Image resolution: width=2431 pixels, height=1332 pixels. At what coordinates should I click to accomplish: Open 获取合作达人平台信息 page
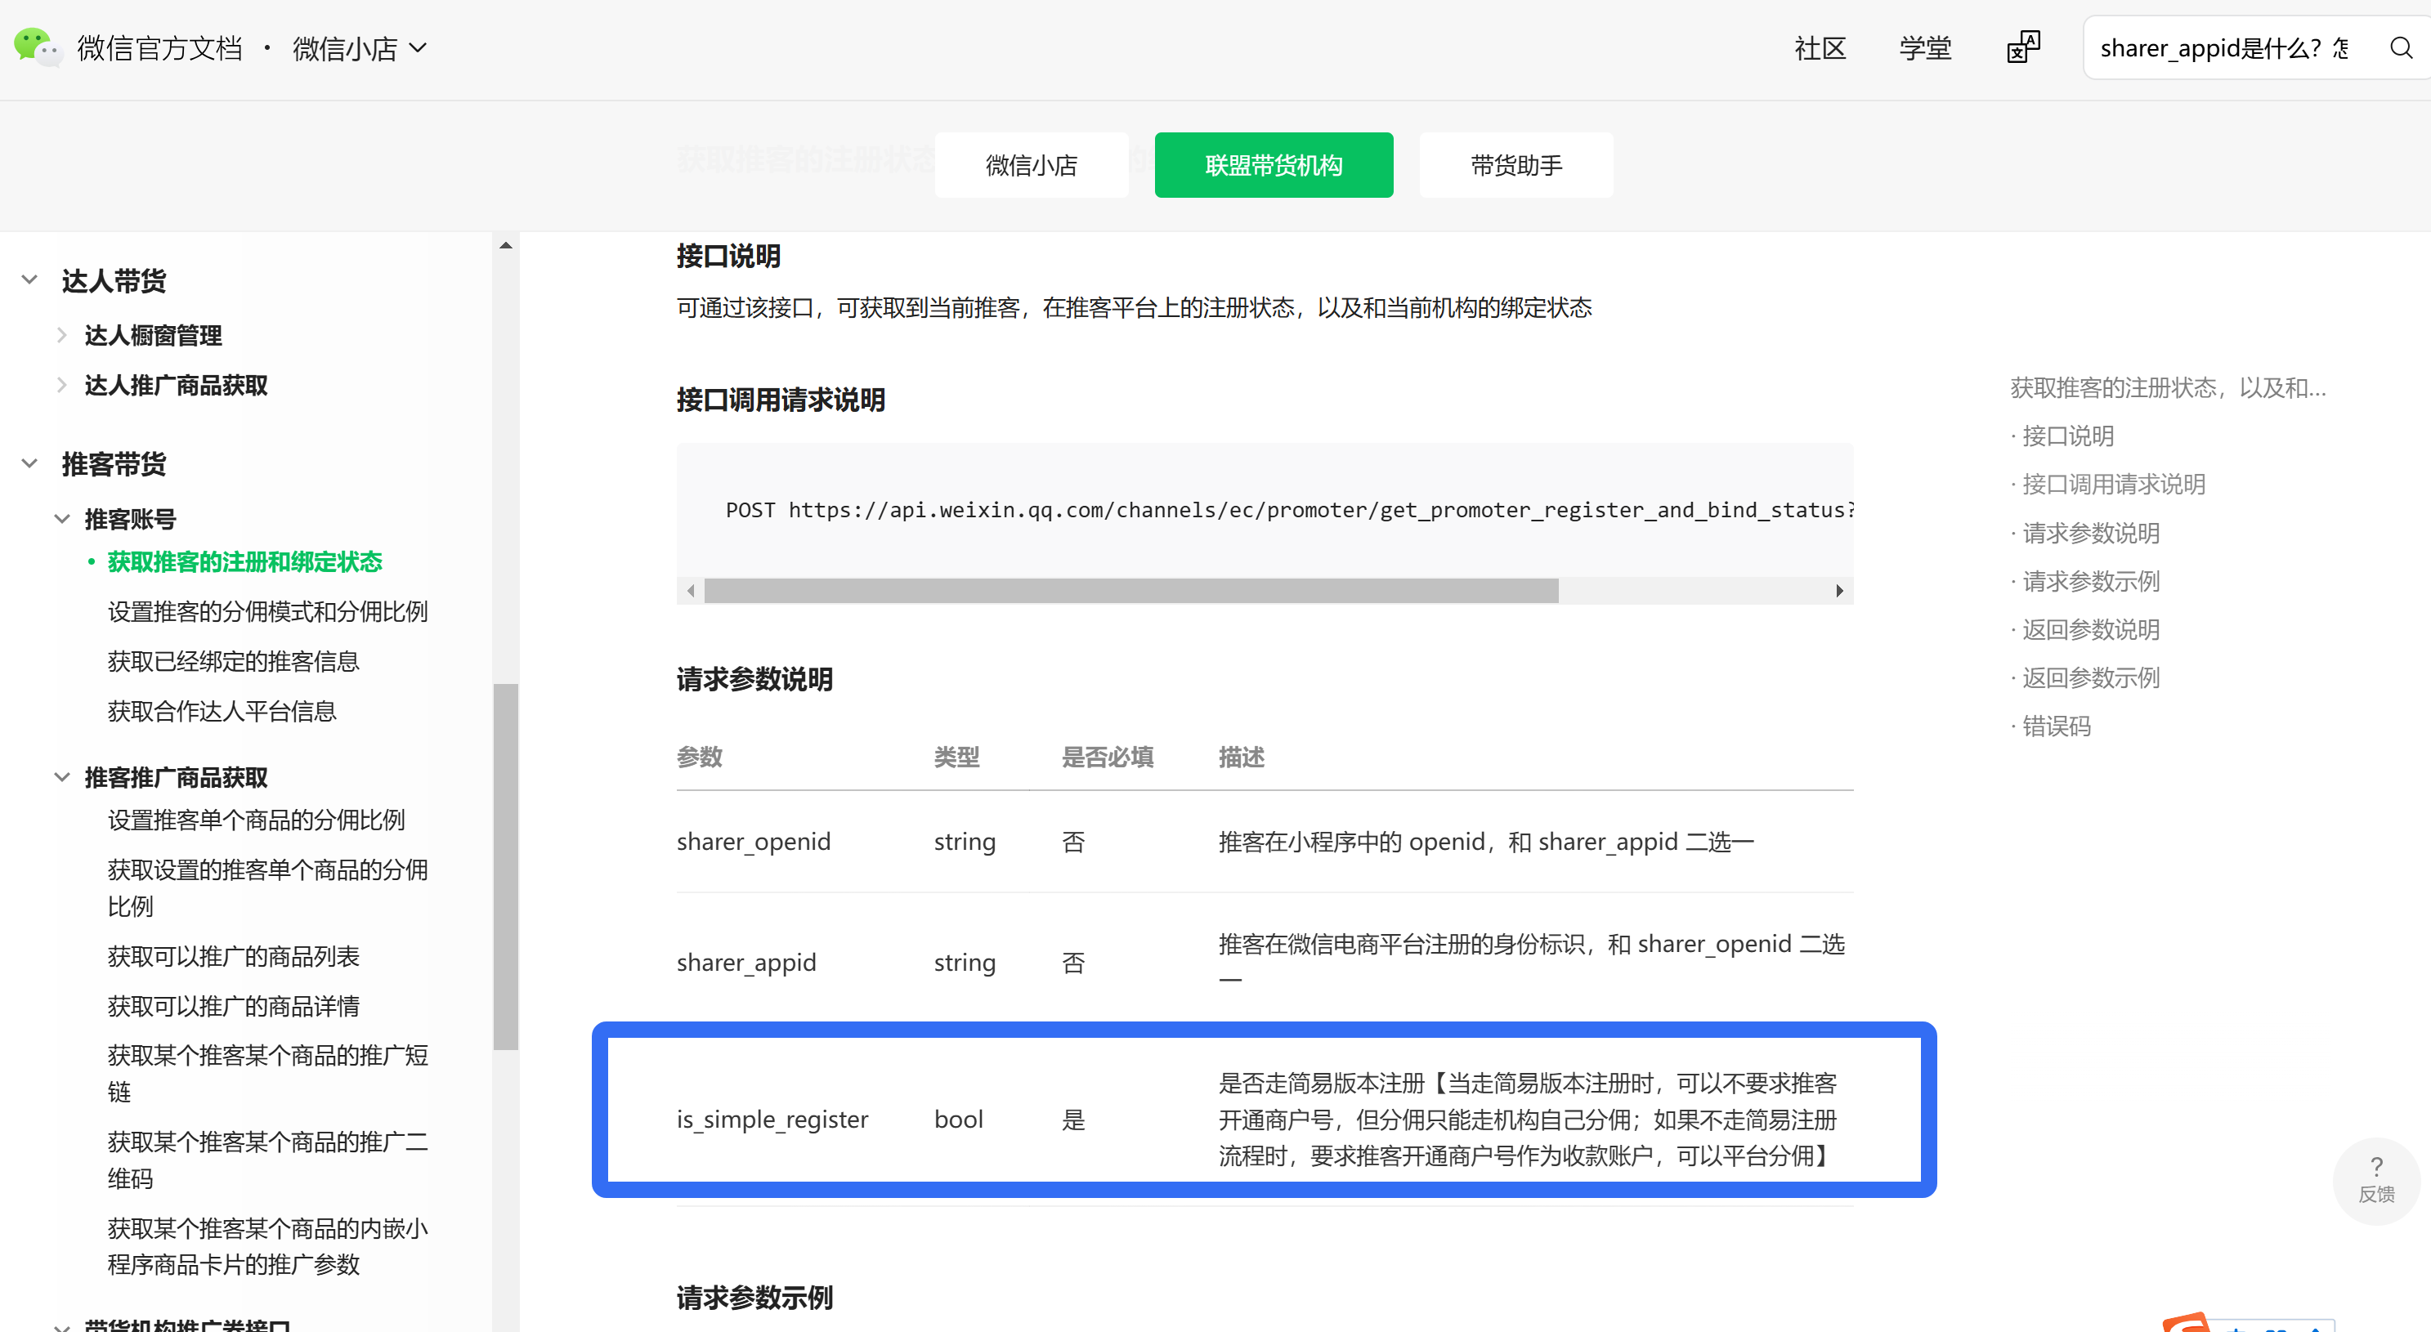click(x=222, y=711)
